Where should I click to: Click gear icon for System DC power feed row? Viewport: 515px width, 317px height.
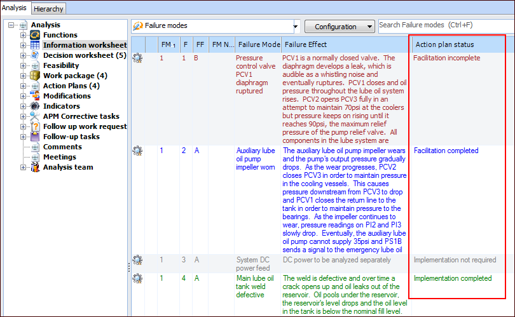[x=137, y=260]
